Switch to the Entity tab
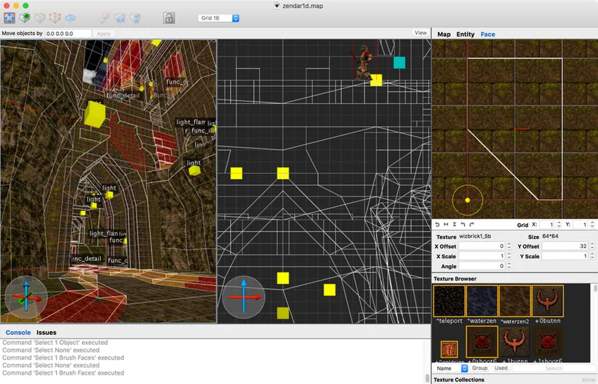 [x=465, y=34]
